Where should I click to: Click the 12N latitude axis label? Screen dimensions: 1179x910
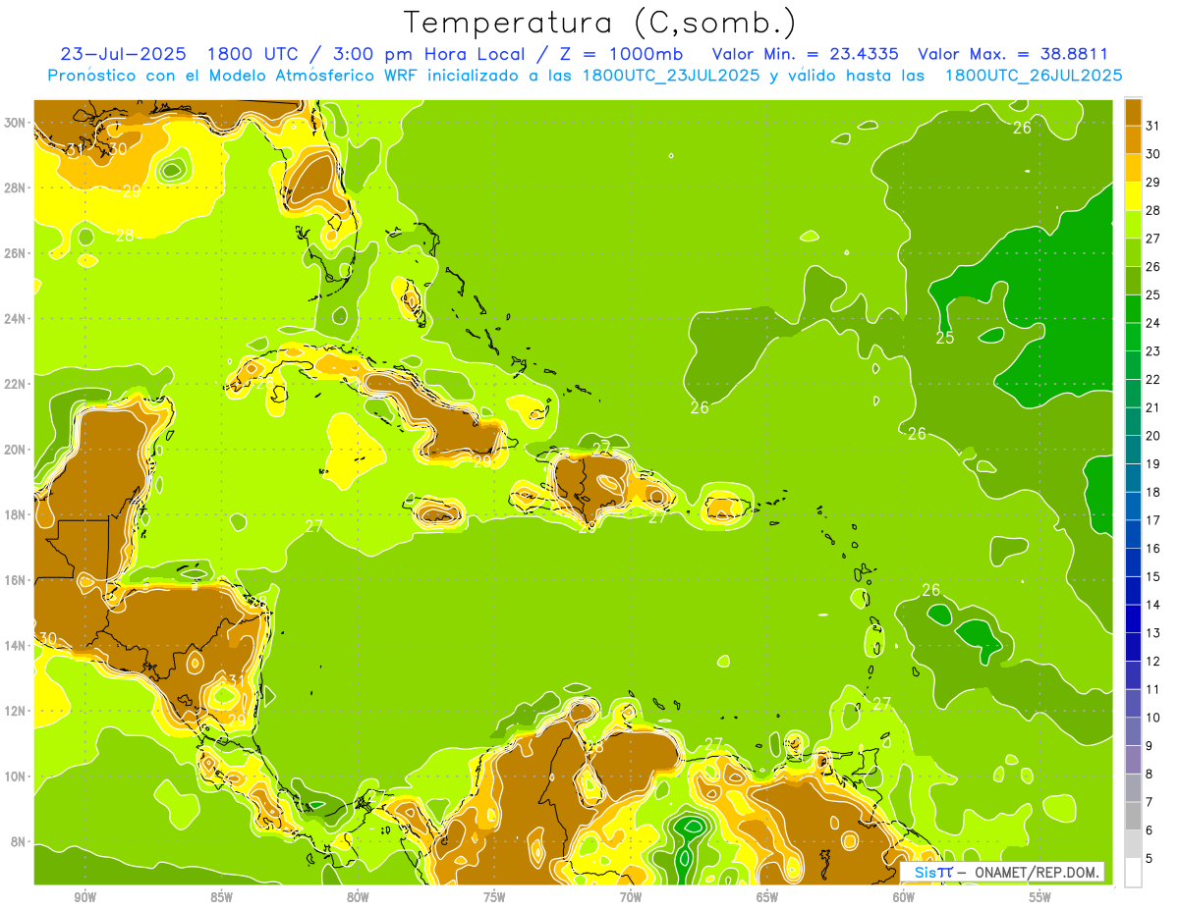[17, 711]
